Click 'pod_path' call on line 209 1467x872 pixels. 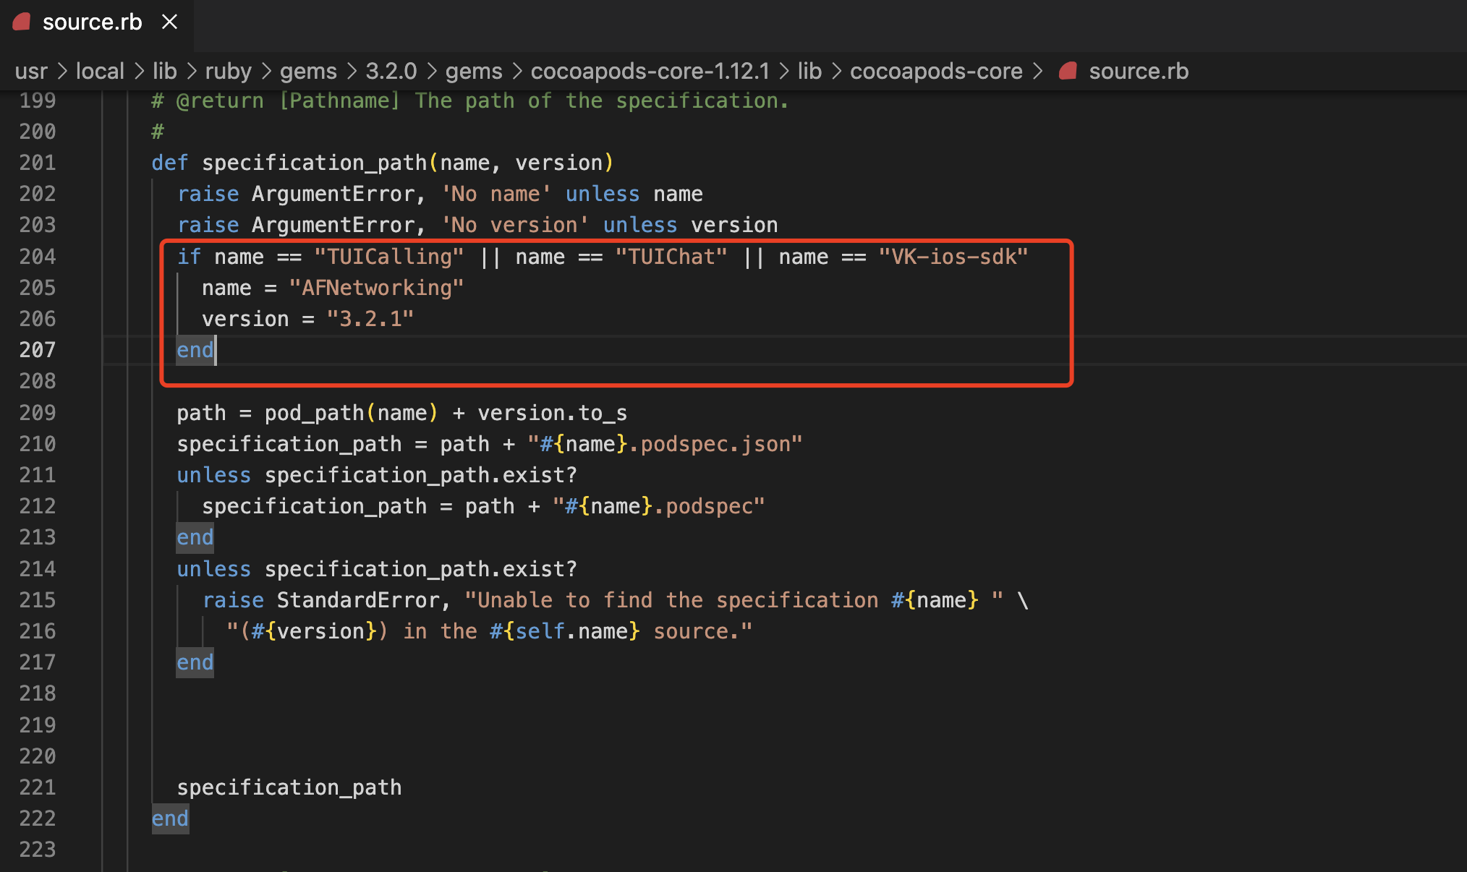[x=314, y=413]
